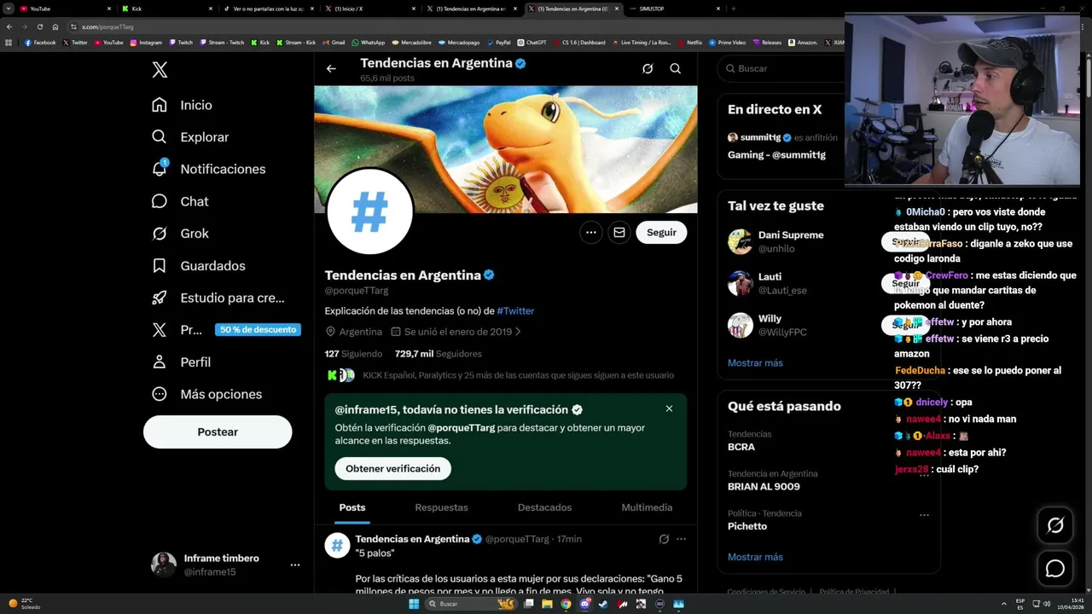Go to Inicio in the sidebar
This screenshot has height=614, width=1092.
point(182,105)
